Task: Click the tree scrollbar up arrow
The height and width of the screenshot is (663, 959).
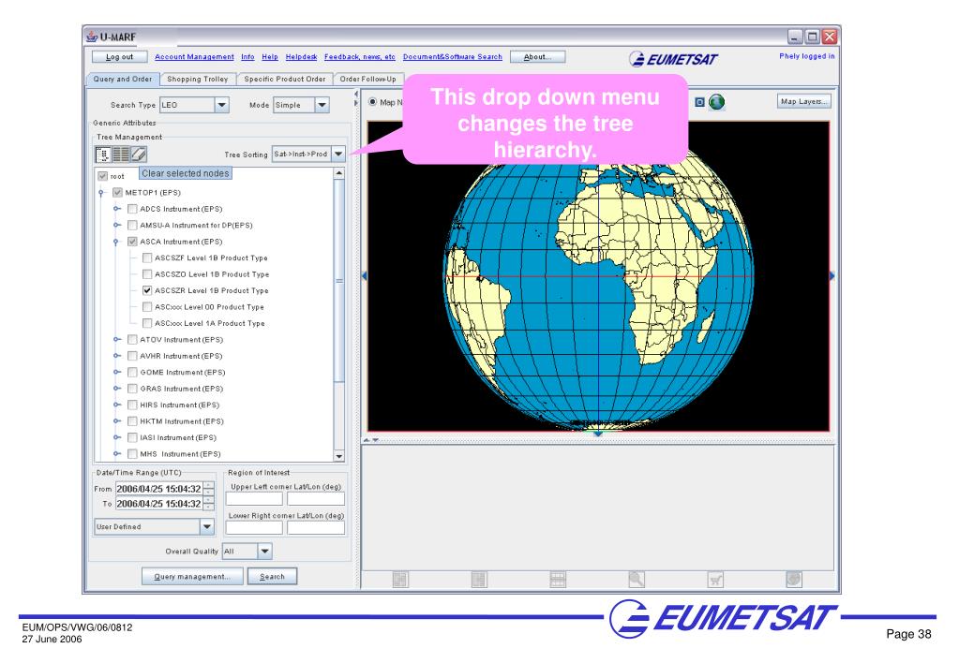Action: coord(338,173)
